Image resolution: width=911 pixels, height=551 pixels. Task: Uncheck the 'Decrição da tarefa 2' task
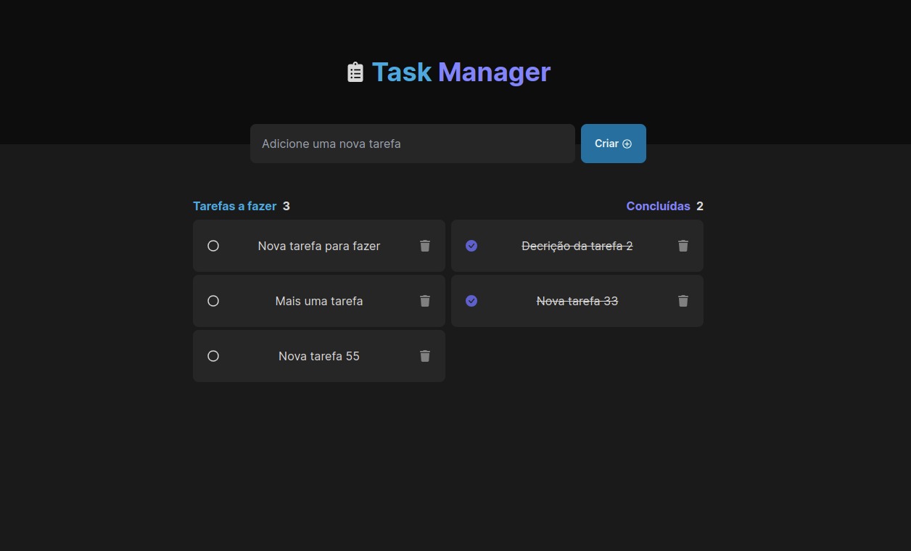coord(471,246)
